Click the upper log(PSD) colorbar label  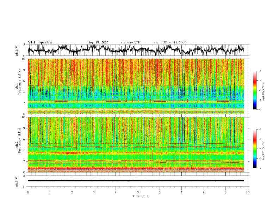(x=264, y=92)
